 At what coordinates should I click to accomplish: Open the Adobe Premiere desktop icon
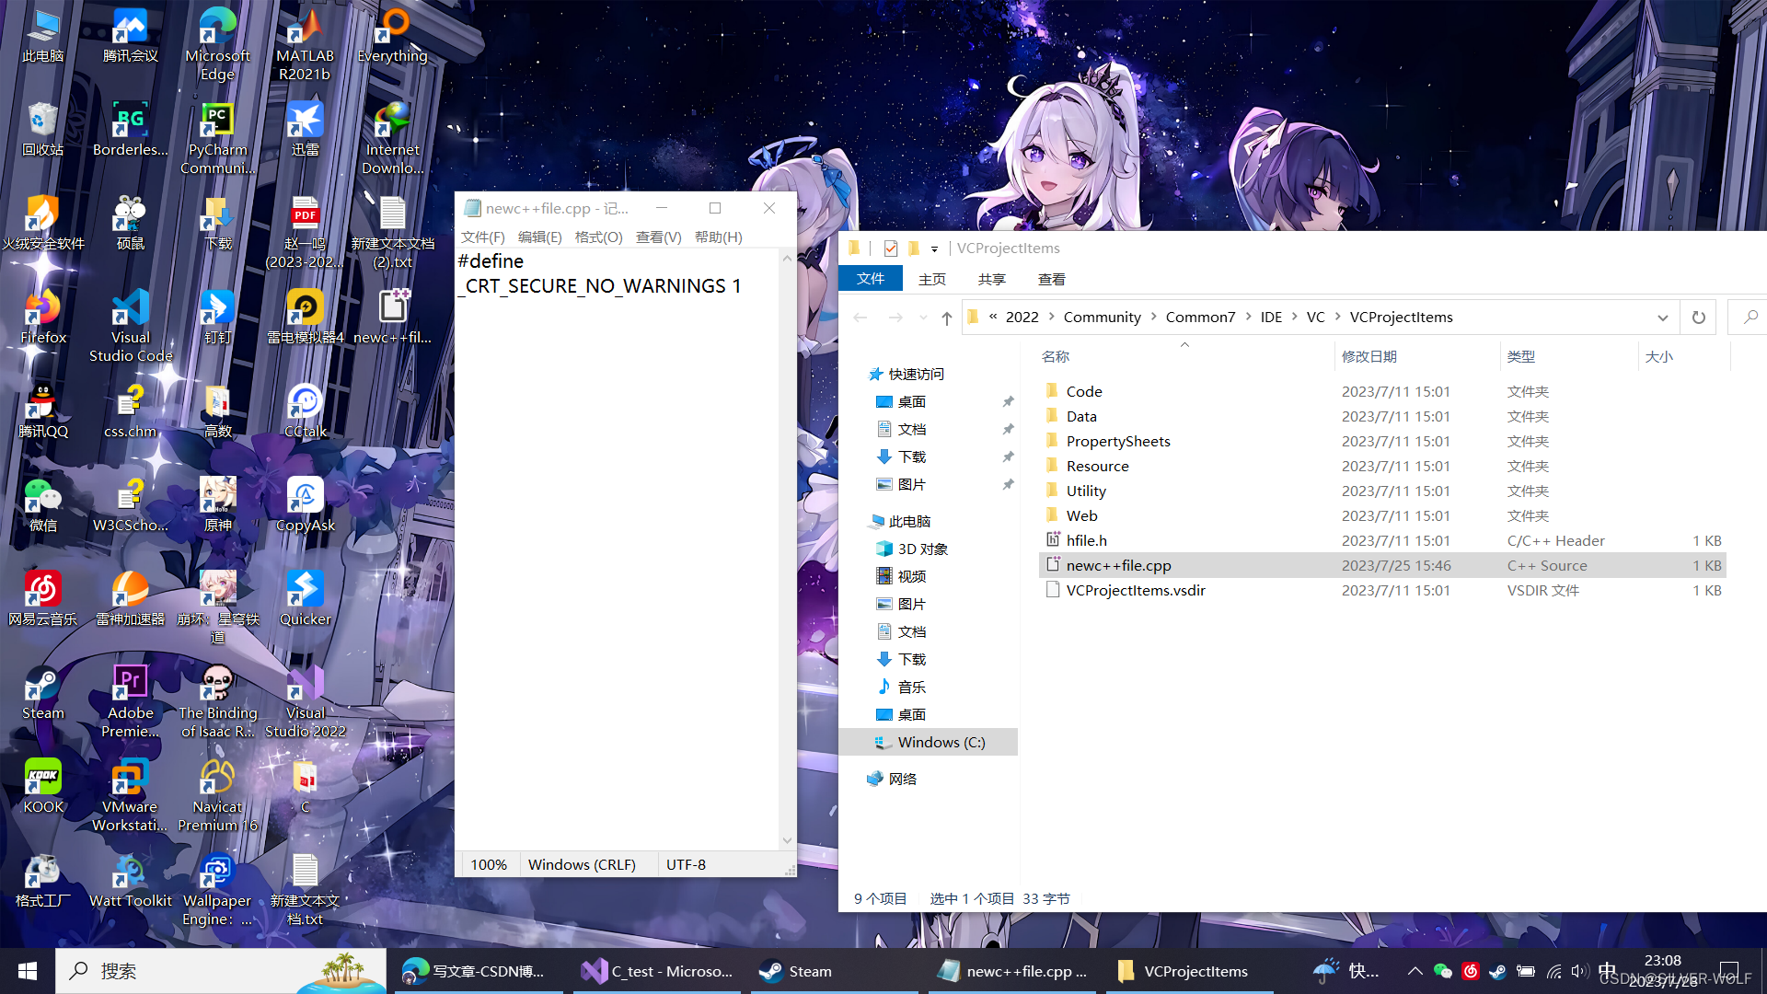point(130,701)
